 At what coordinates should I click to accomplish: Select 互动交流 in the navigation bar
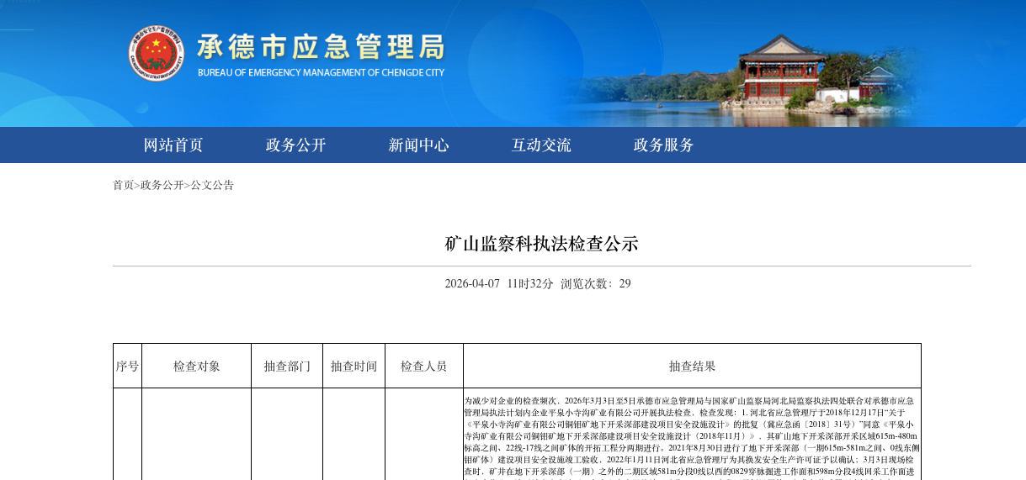point(541,145)
